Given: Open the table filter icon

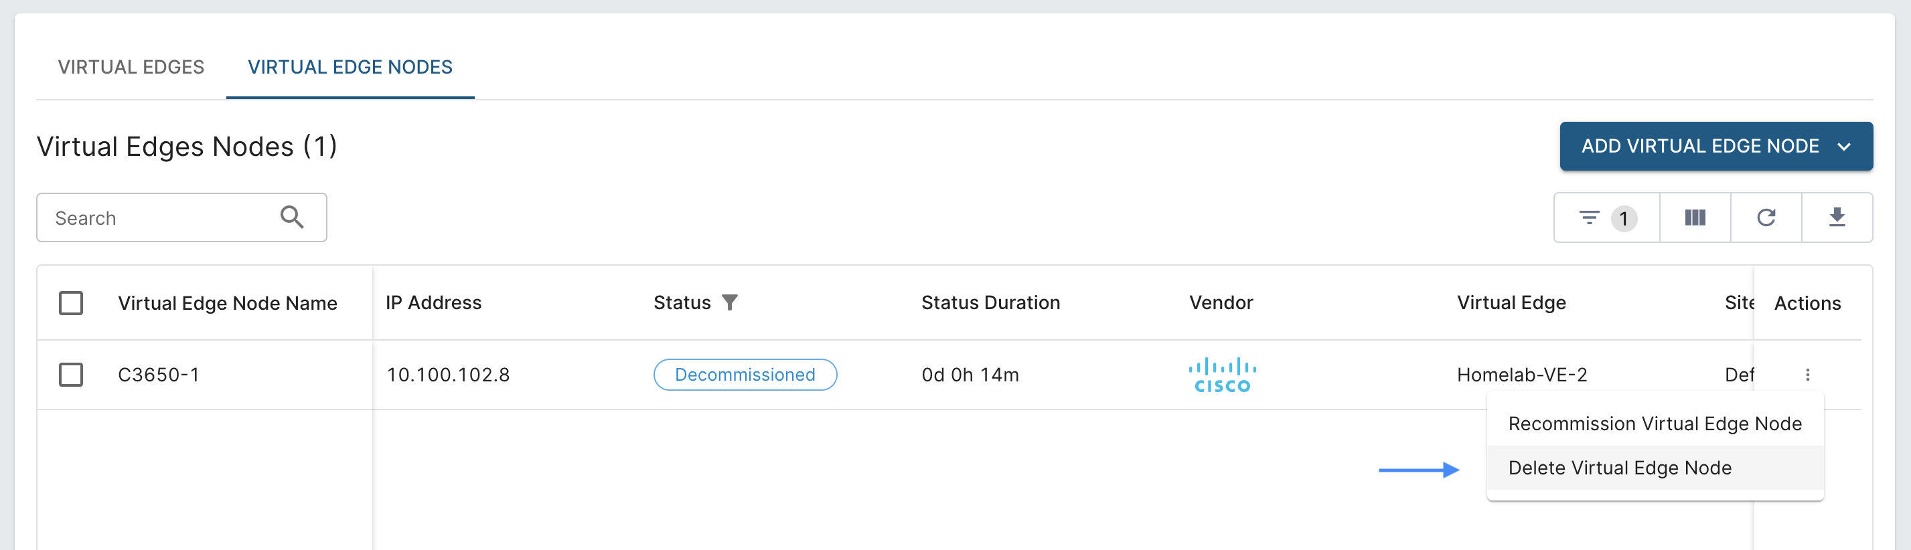Looking at the screenshot, I should 1588,217.
